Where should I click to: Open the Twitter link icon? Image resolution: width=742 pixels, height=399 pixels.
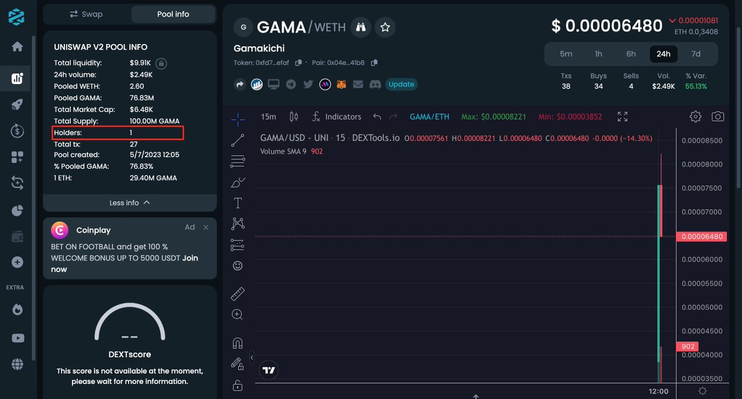click(x=307, y=84)
